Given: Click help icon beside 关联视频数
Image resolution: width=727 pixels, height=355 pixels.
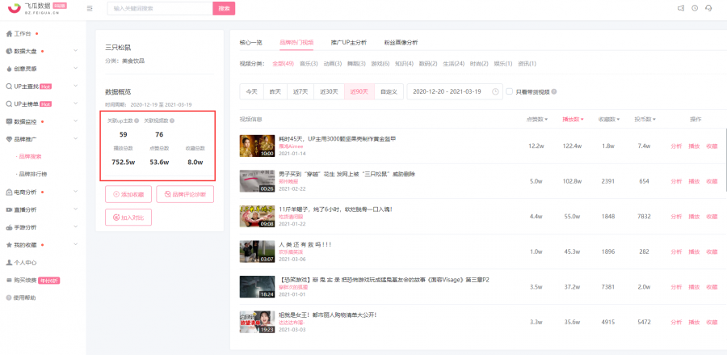Looking at the screenshot, I should point(172,120).
